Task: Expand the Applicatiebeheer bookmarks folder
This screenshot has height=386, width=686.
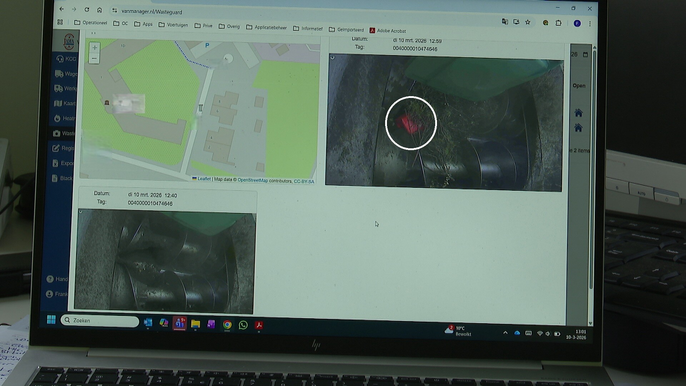Action: [267, 28]
